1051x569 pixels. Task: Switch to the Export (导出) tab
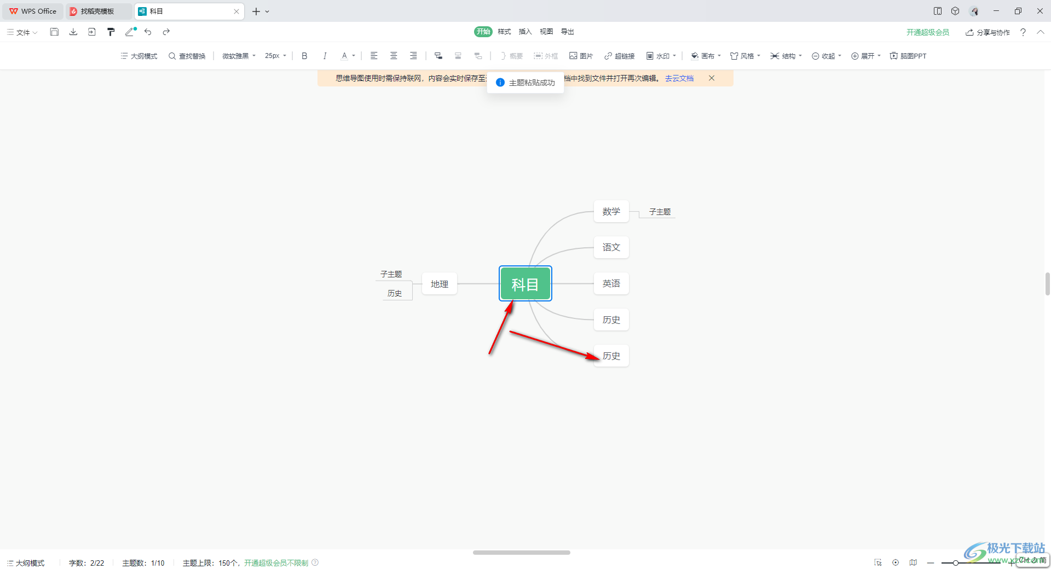pyautogui.click(x=568, y=32)
